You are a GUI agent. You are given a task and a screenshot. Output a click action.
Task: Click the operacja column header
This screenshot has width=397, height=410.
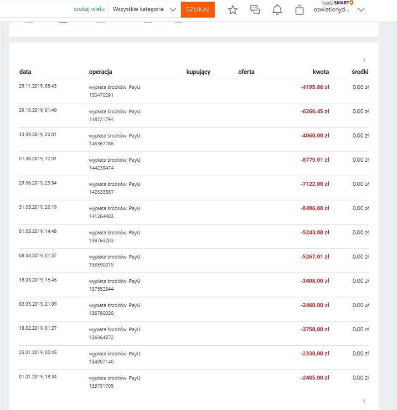click(100, 72)
